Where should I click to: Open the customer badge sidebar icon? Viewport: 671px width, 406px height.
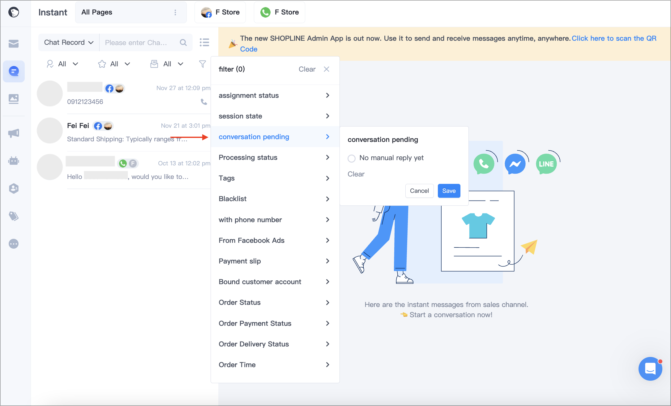pos(14,188)
